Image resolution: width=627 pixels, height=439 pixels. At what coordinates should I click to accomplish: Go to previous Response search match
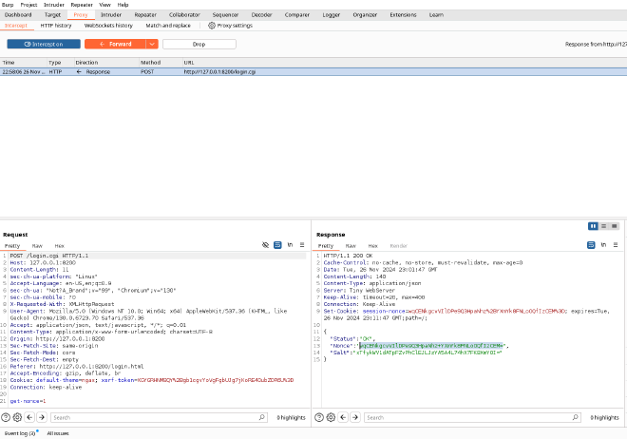pos(343,417)
